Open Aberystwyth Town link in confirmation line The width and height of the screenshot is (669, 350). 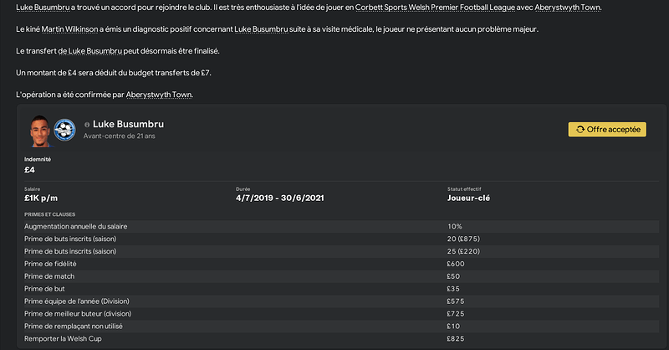(x=159, y=95)
